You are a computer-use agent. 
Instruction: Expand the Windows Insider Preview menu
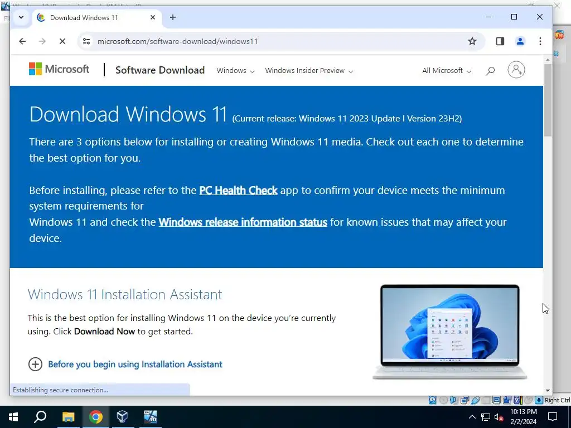pos(309,71)
